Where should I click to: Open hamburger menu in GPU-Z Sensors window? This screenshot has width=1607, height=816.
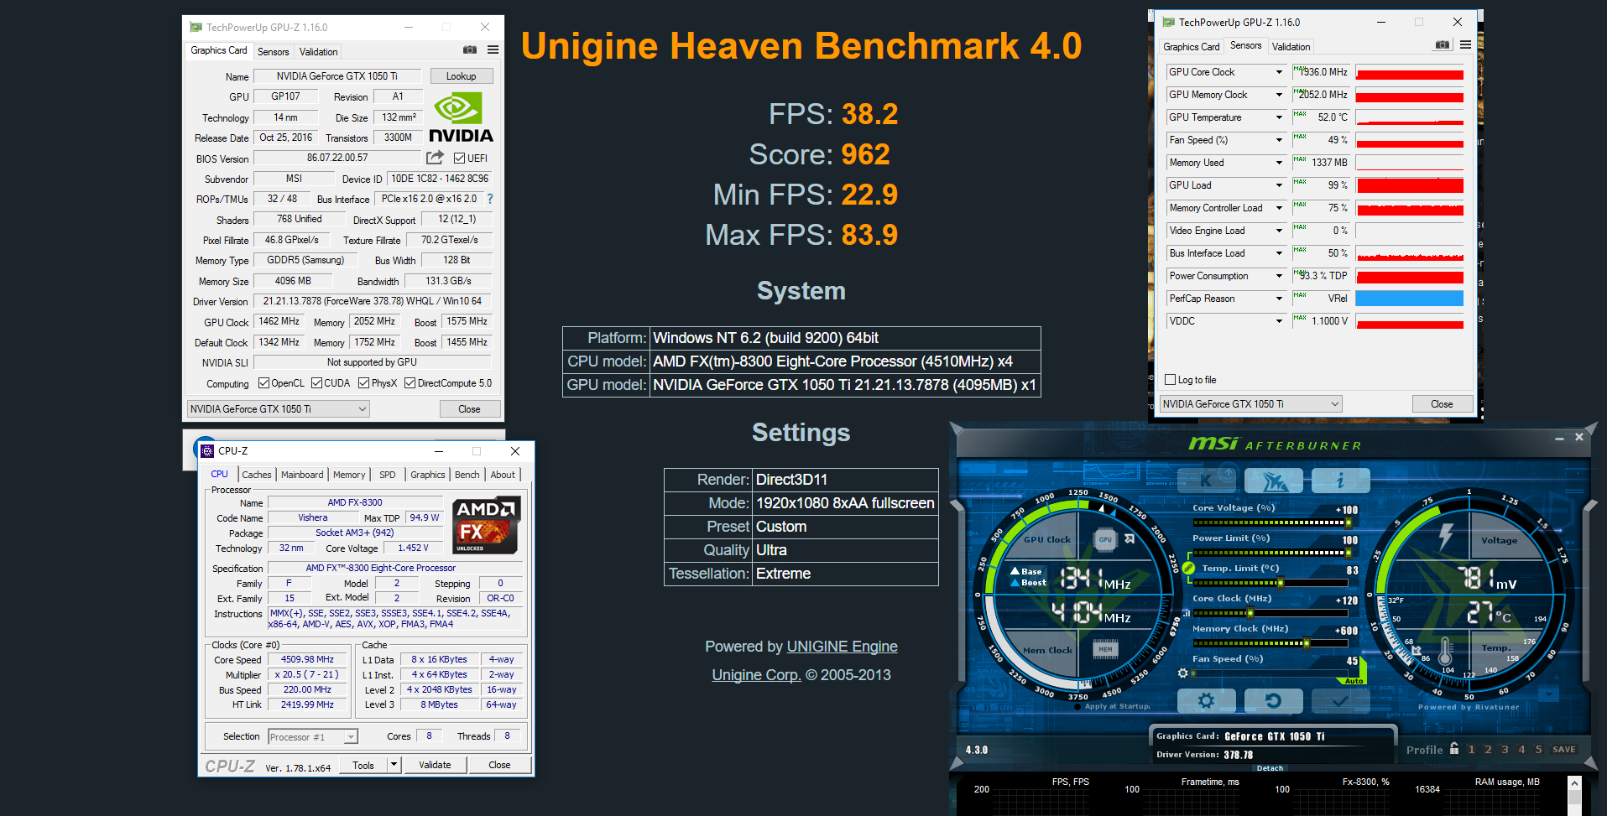point(1465,45)
